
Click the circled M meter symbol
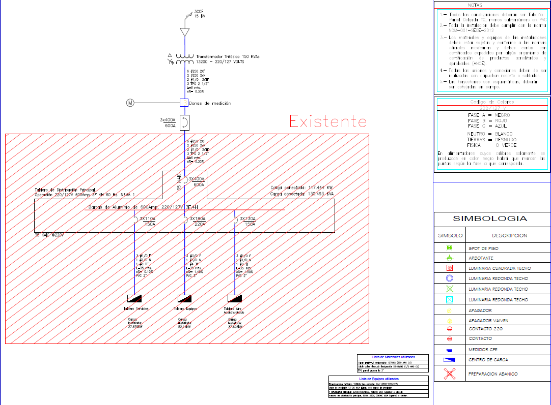coord(130,103)
